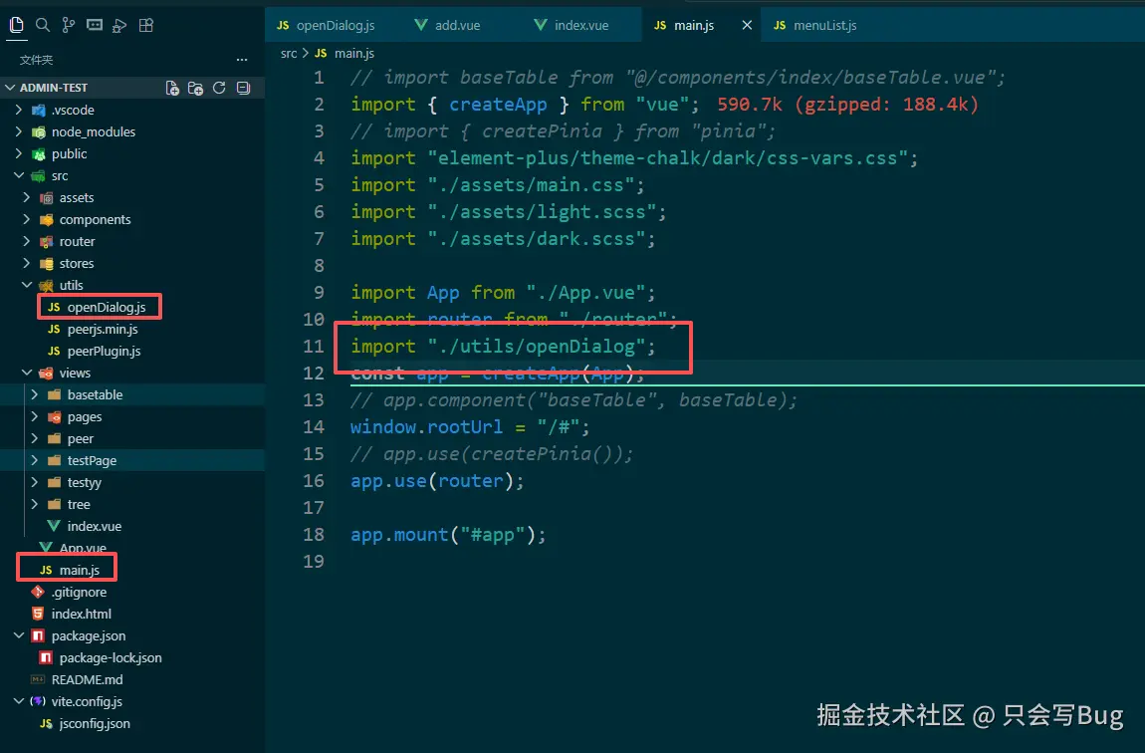Click the window.rootUrl code line
The width and height of the screenshot is (1145, 753).
(470, 426)
